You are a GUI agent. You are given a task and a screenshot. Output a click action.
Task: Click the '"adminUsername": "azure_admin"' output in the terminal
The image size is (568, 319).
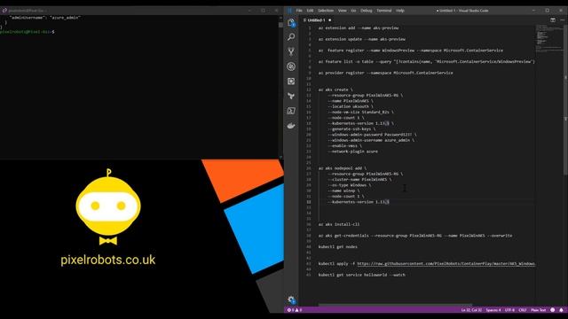(x=45, y=18)
